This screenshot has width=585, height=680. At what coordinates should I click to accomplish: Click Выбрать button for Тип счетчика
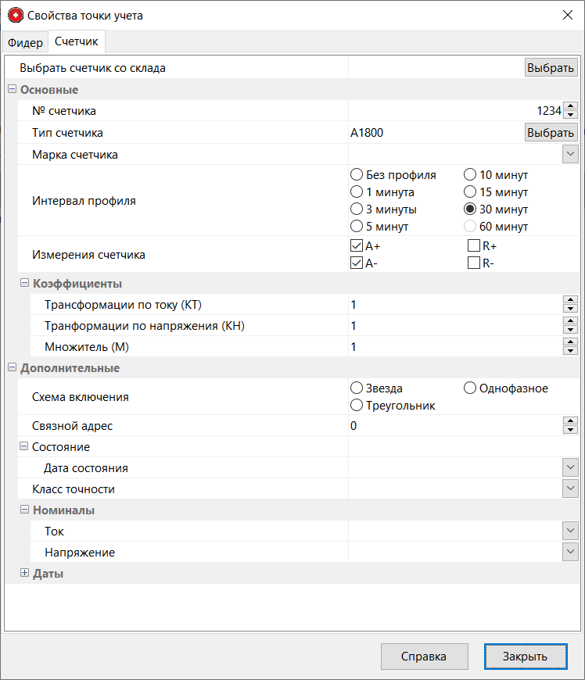[x=551, y=133]
